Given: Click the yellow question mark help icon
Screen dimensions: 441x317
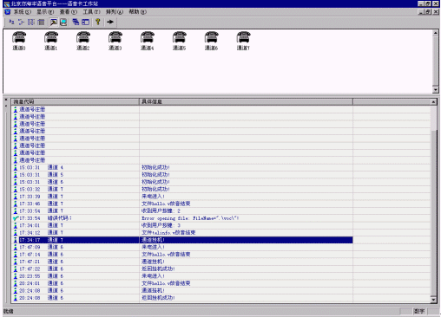Looking at the screenshot, I should pyautogui.click(x=98, y=22).
